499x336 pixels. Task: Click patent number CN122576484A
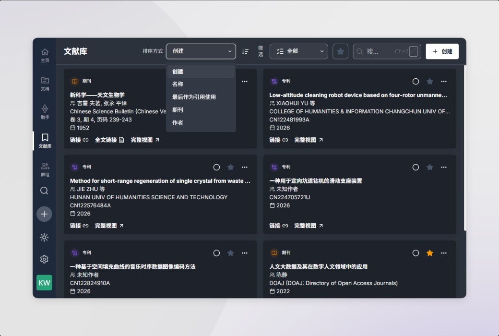[90, 205]
